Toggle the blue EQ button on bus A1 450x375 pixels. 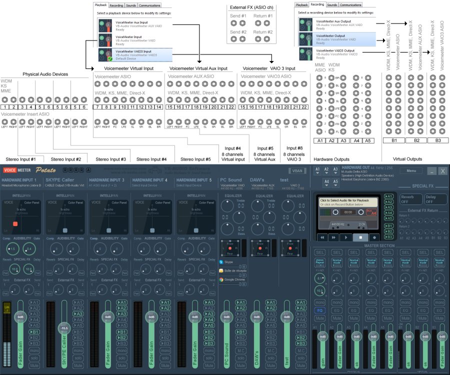point(319,310)
